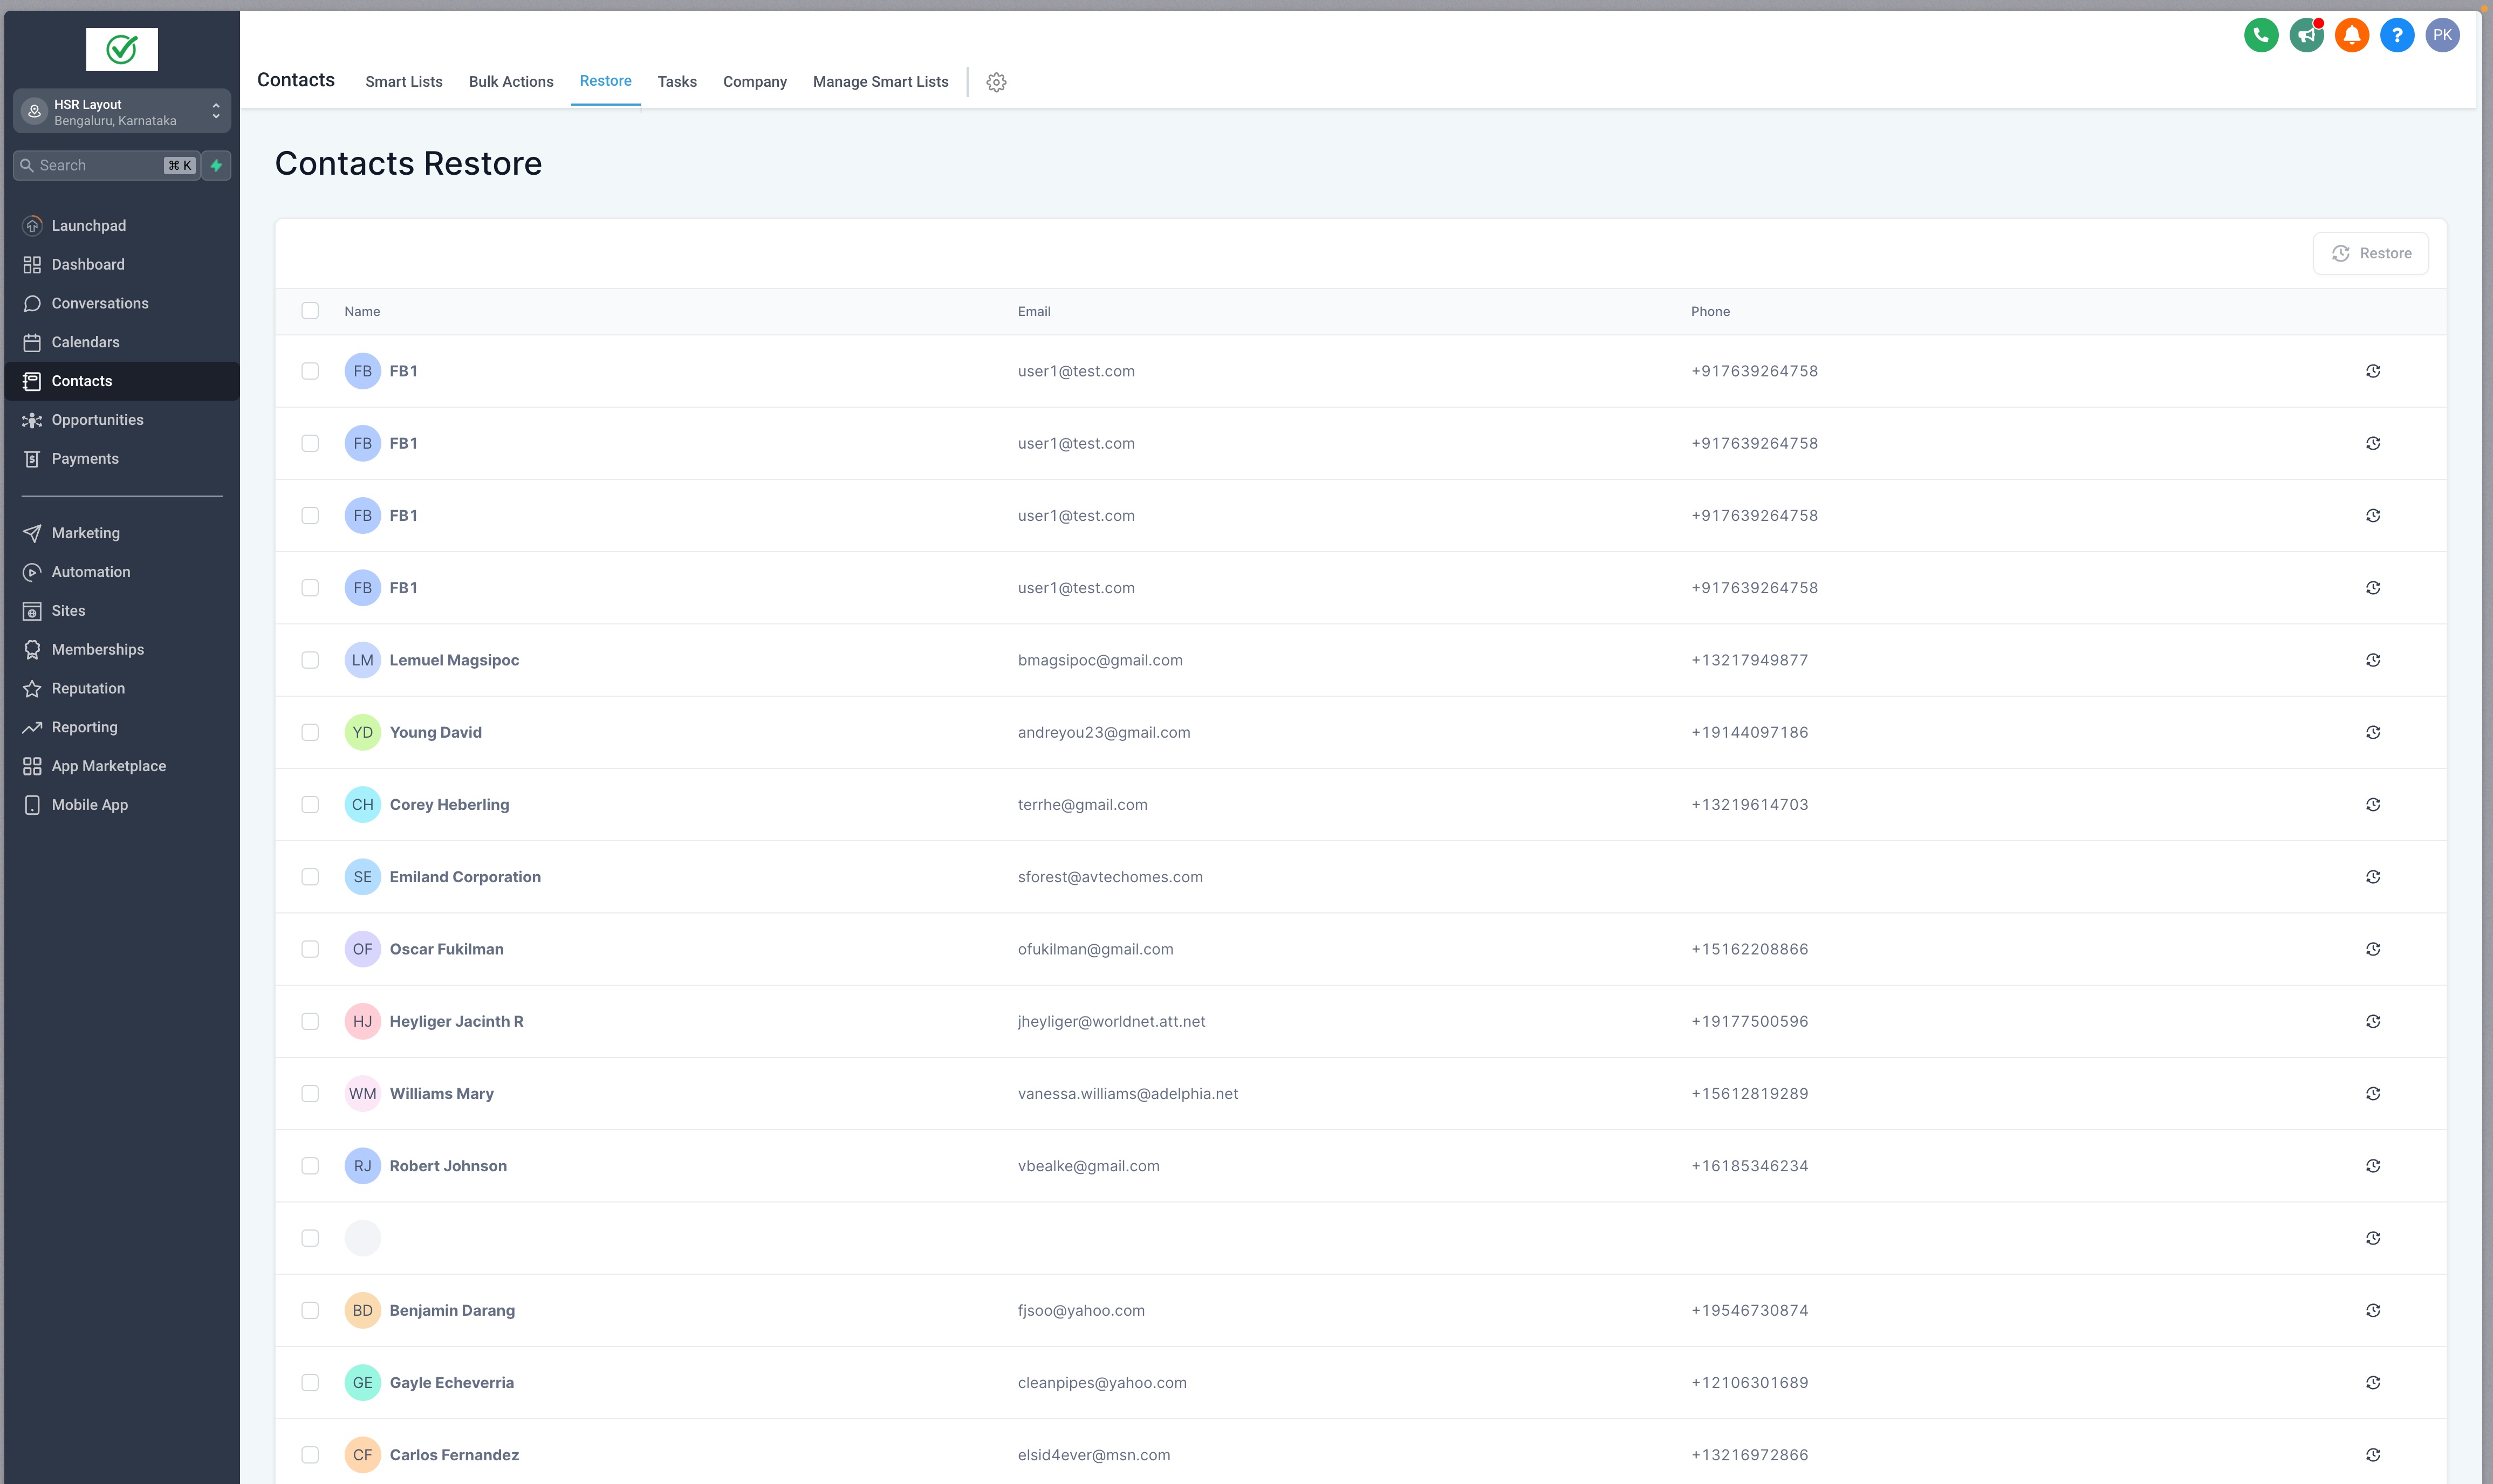Viewport: 2493px width, 1484px height.
Task: Click restore icon for Gayle Echeverria row
Action: [x=2372, y=1382]
